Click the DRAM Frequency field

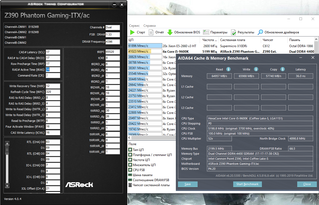113,42
